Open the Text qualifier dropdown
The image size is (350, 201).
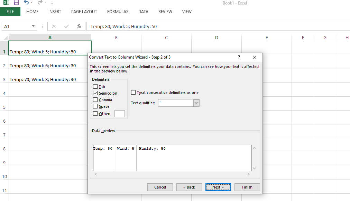[196, 103]
